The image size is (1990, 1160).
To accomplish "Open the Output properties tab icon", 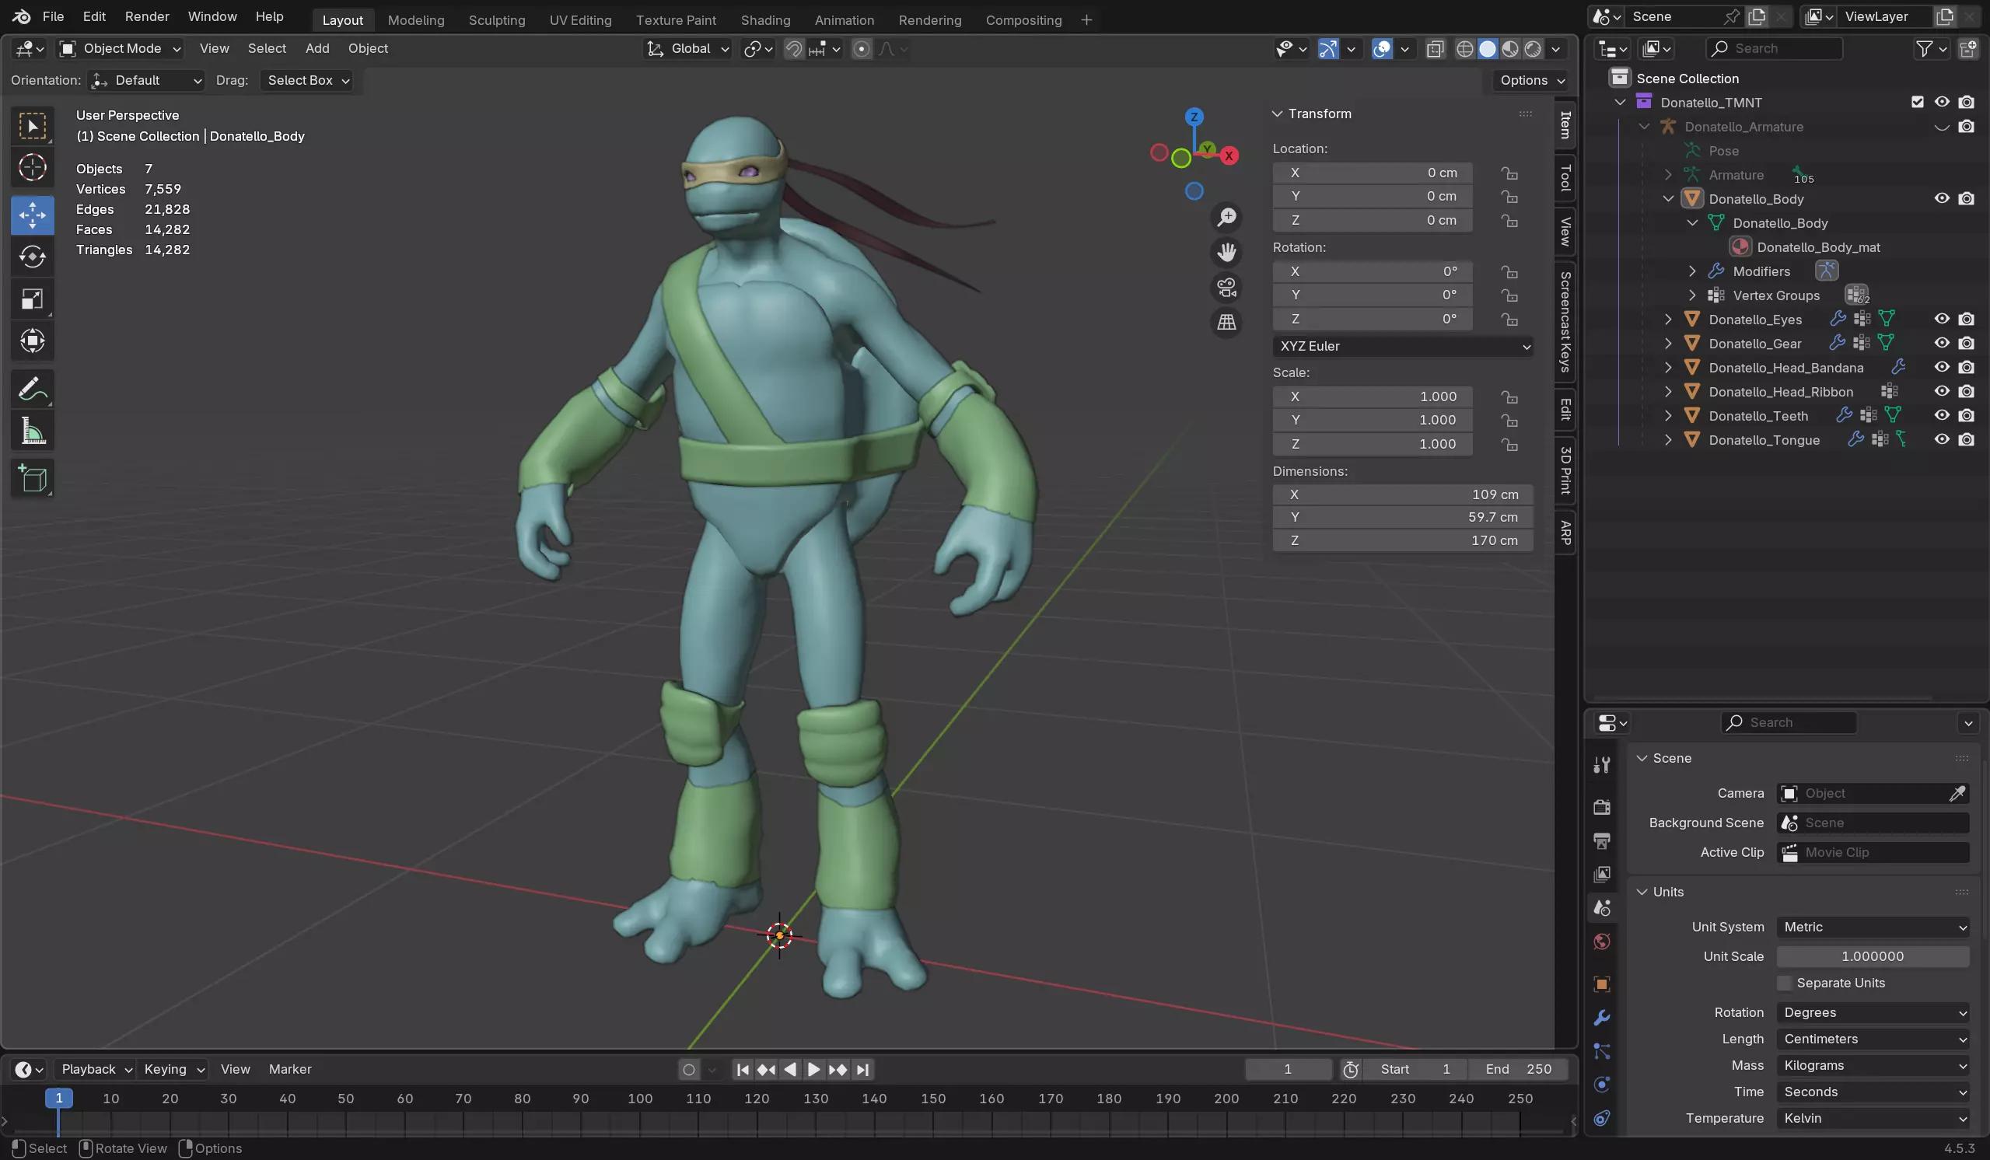I will (1601, 841).
